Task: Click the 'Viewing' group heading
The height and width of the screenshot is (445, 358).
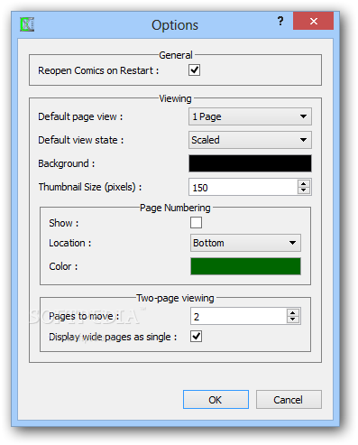Action: point(175,98)
